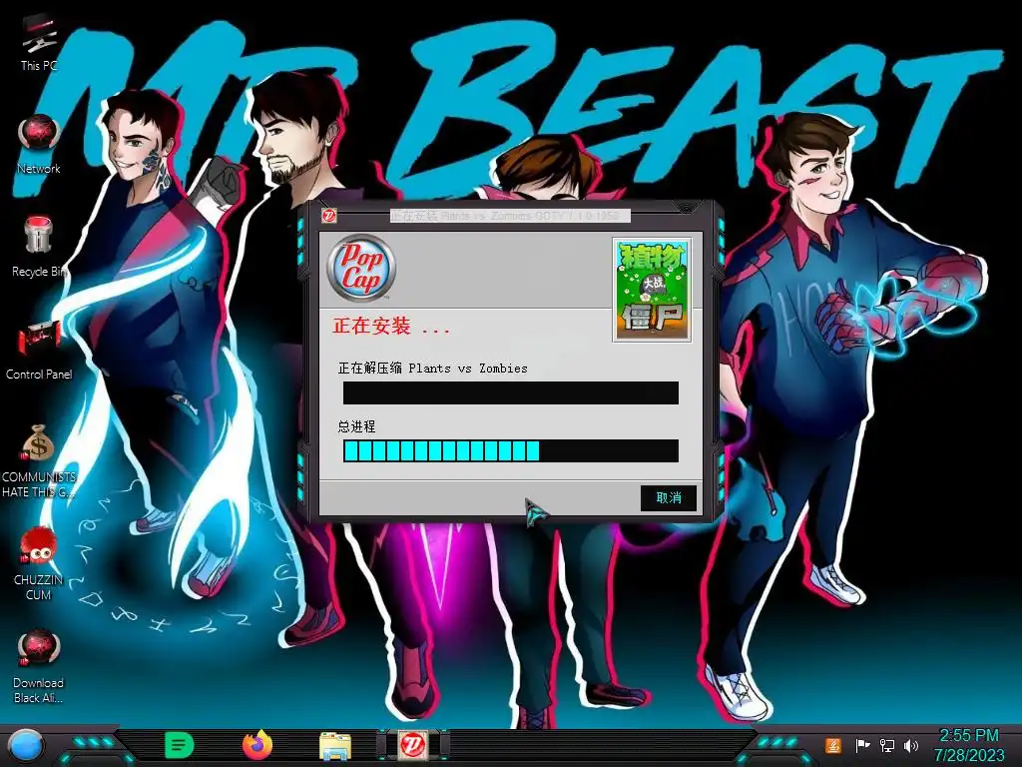Click the orange tray application icon
The height and width of the screenshot is (767, 1022).
(x=833, y=745)
